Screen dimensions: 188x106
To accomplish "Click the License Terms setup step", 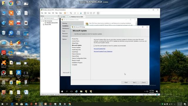I will [75, 41].
